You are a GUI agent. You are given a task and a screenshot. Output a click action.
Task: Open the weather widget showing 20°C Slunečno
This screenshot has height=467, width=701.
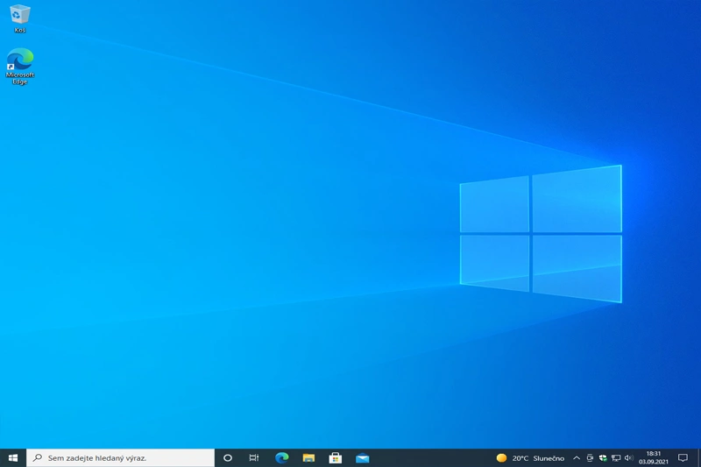tap(530, 457)
